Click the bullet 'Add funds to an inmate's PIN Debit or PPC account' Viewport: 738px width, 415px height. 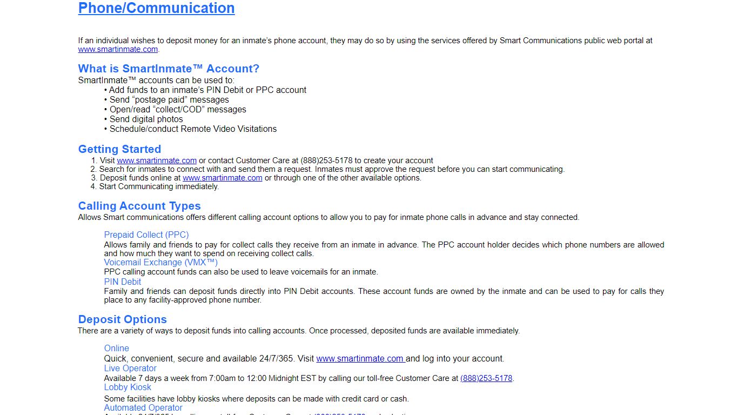tap(205, 90)
